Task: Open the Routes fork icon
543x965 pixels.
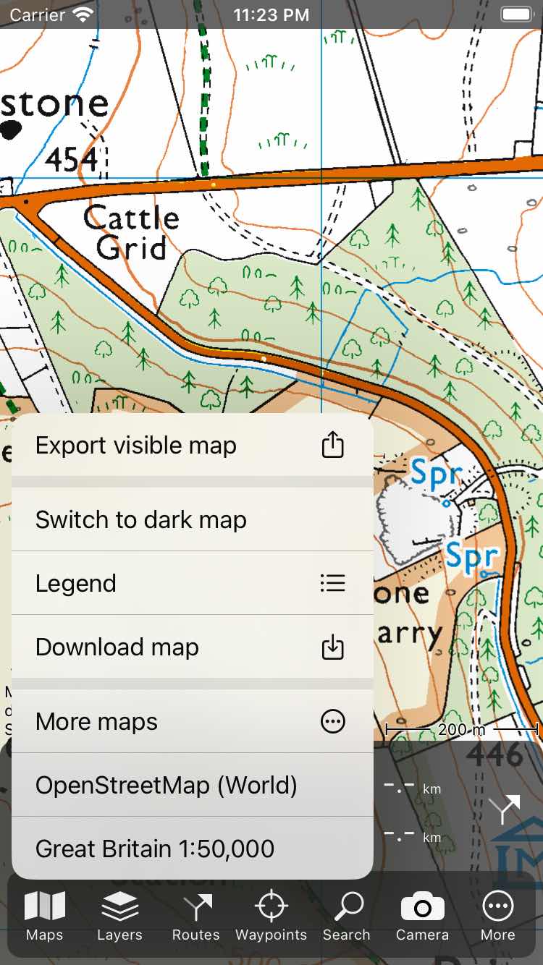Action: point(196,906)
